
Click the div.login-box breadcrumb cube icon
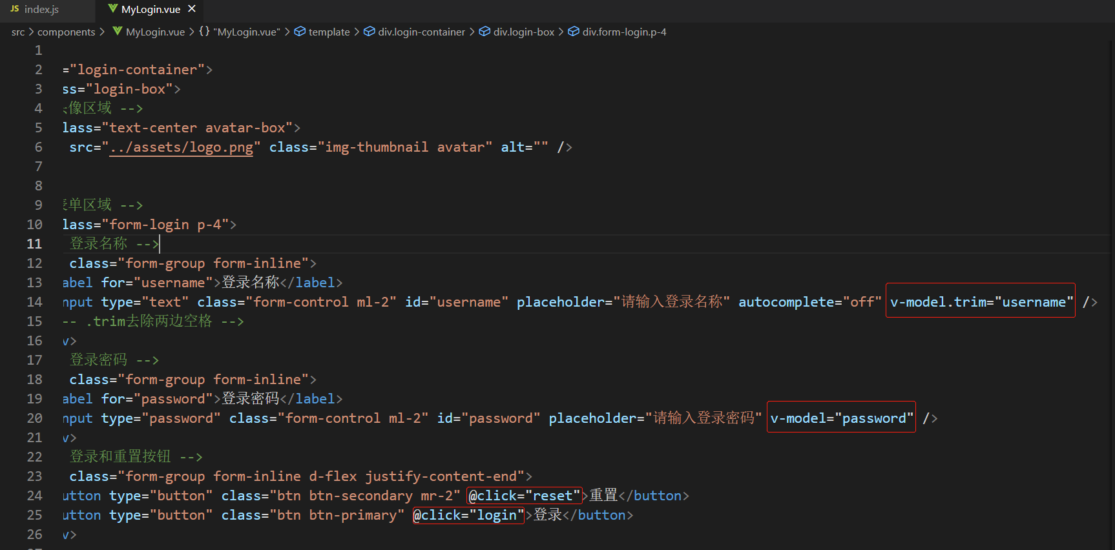pos(485,32)
